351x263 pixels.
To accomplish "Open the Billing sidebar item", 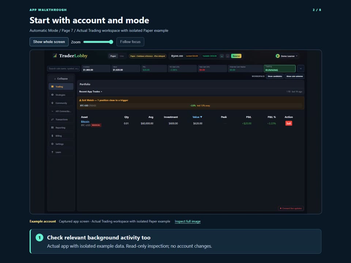I will [61, 136].
